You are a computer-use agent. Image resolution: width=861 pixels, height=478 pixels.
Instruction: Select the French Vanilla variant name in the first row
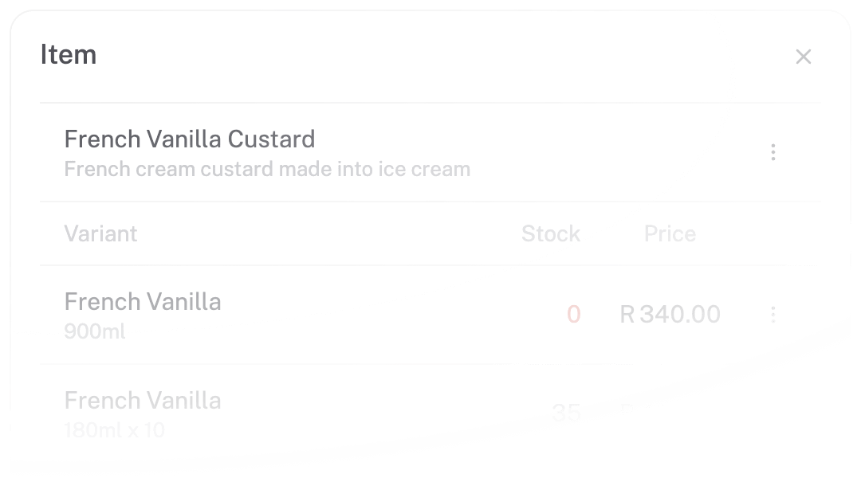tap(143, 302)
